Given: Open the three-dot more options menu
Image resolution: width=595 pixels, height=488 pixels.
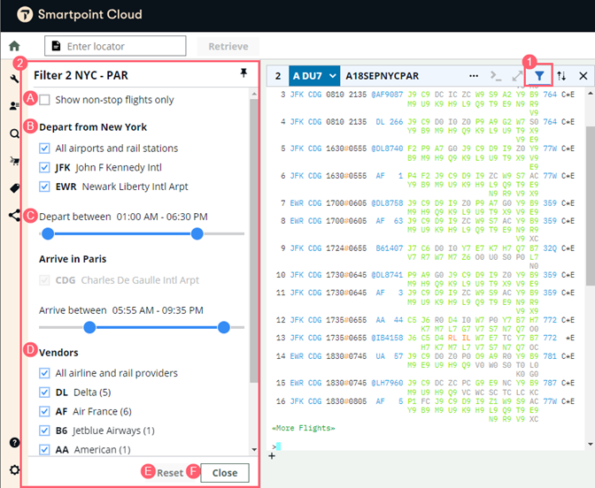Looking at the screenshot, I should coord(474,76).
